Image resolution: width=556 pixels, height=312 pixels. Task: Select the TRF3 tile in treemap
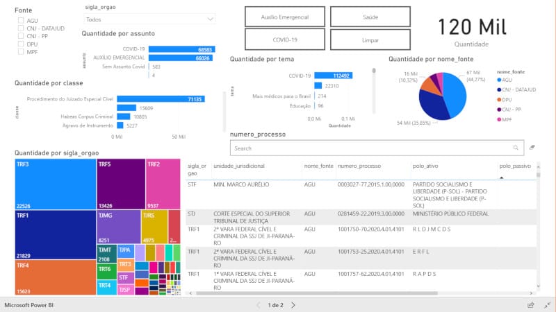(x=55, y=184)
